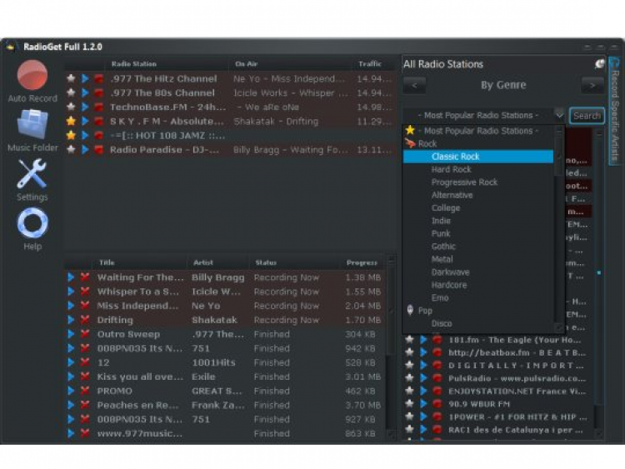Delete the Whisper To a S... recording
Image resolution: width=625 pixels, height=469 pixels.
click(x=84, y=292)
